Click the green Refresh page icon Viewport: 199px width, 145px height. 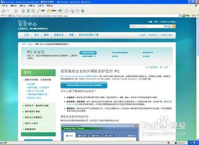[x=28, y=11]
